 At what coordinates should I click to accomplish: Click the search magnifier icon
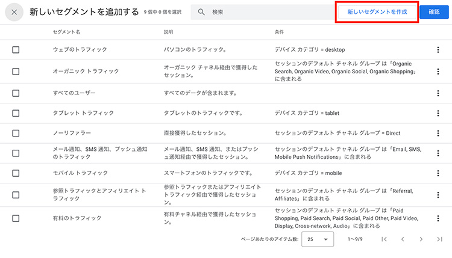click(x=201, y=12)
